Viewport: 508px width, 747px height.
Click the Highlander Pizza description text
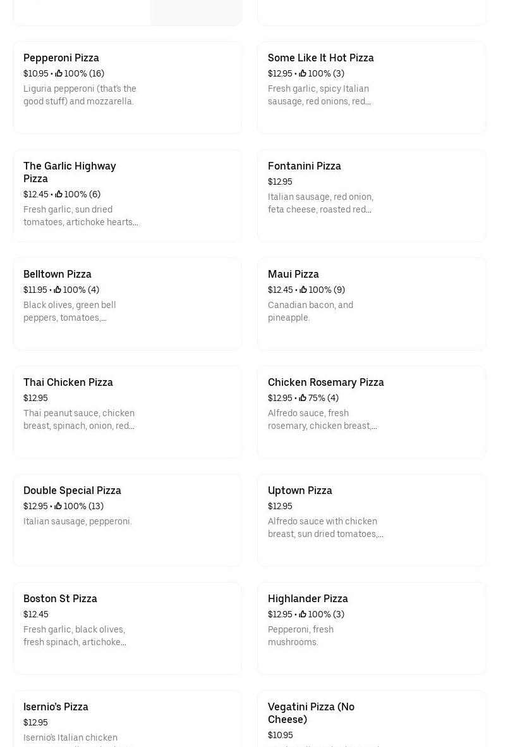click(301, 636)
